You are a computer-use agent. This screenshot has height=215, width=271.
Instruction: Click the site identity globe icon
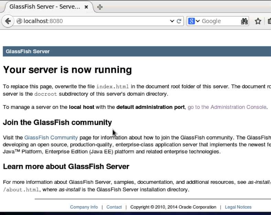[19, 21]
